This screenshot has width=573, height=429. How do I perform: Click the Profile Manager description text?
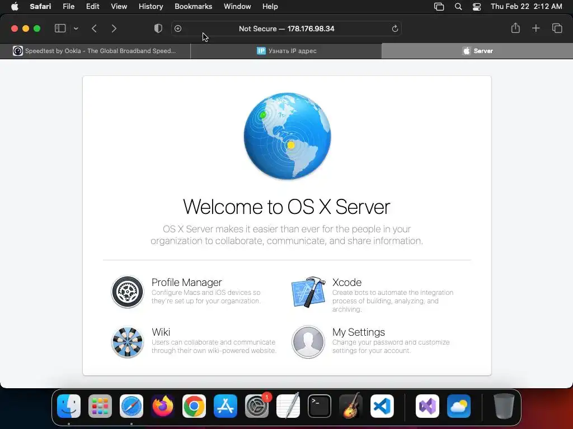click(206, 297)
